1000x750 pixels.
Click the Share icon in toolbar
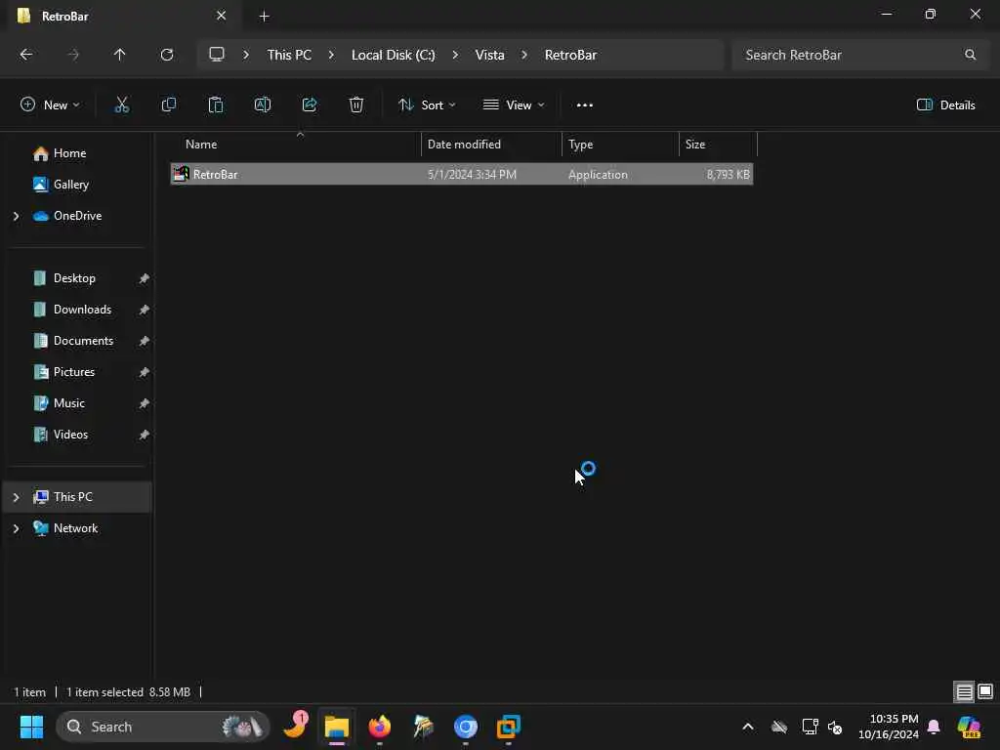[310, 104]
